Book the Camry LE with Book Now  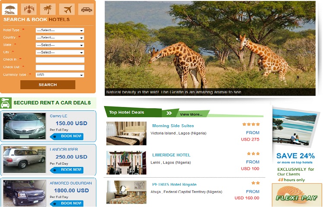click(67, 136)
